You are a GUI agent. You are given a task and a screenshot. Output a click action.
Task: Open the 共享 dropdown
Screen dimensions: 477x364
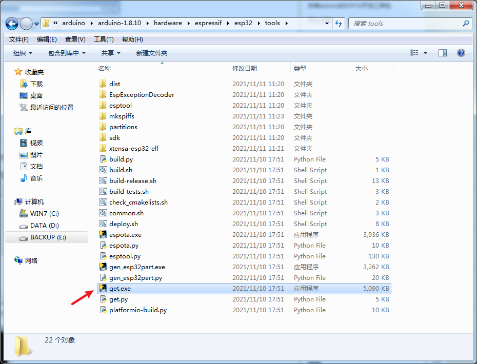point(111,53)
